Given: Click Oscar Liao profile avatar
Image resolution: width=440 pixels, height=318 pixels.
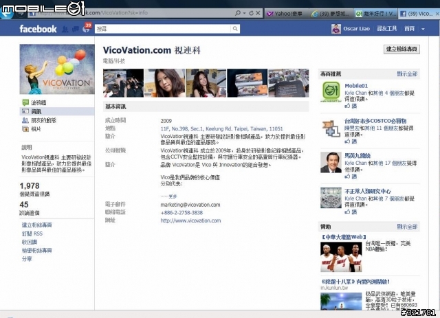Looking at the screenshot, I should pyautogui.click(x=336, y=29).
